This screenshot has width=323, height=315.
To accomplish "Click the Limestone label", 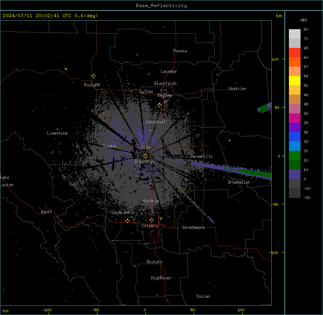I will click(57, 133).
